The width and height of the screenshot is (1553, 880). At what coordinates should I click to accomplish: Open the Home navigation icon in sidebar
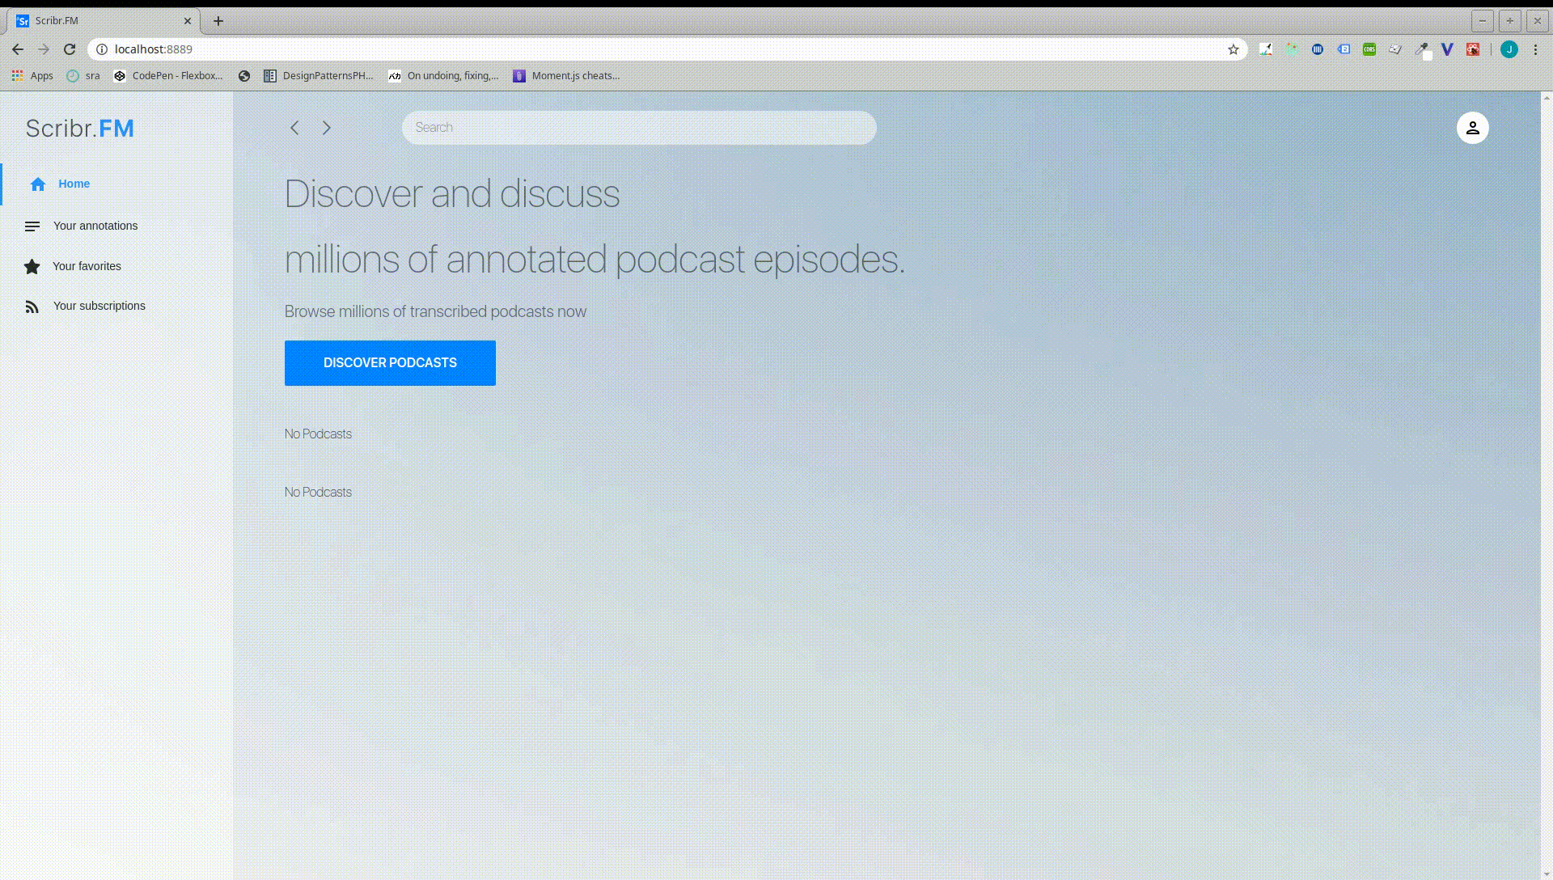point(37,184)
